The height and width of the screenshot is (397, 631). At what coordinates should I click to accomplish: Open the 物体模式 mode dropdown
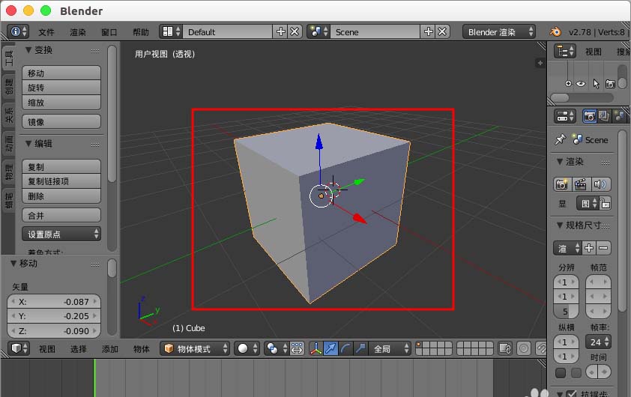pos(195,348)
